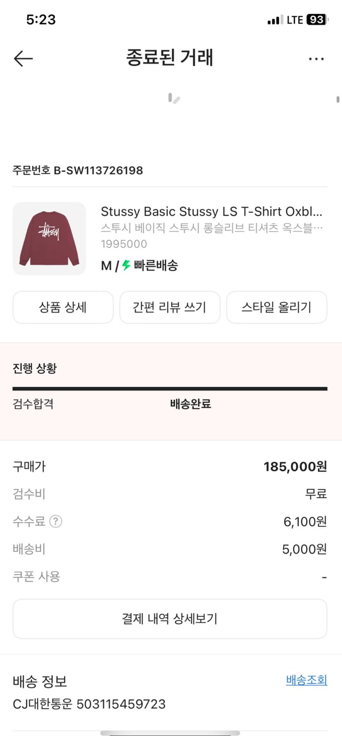Screen dimensions: 342x736
Task: Open the 배송조회 shipment tracking link
Action: tap(306, 680)
